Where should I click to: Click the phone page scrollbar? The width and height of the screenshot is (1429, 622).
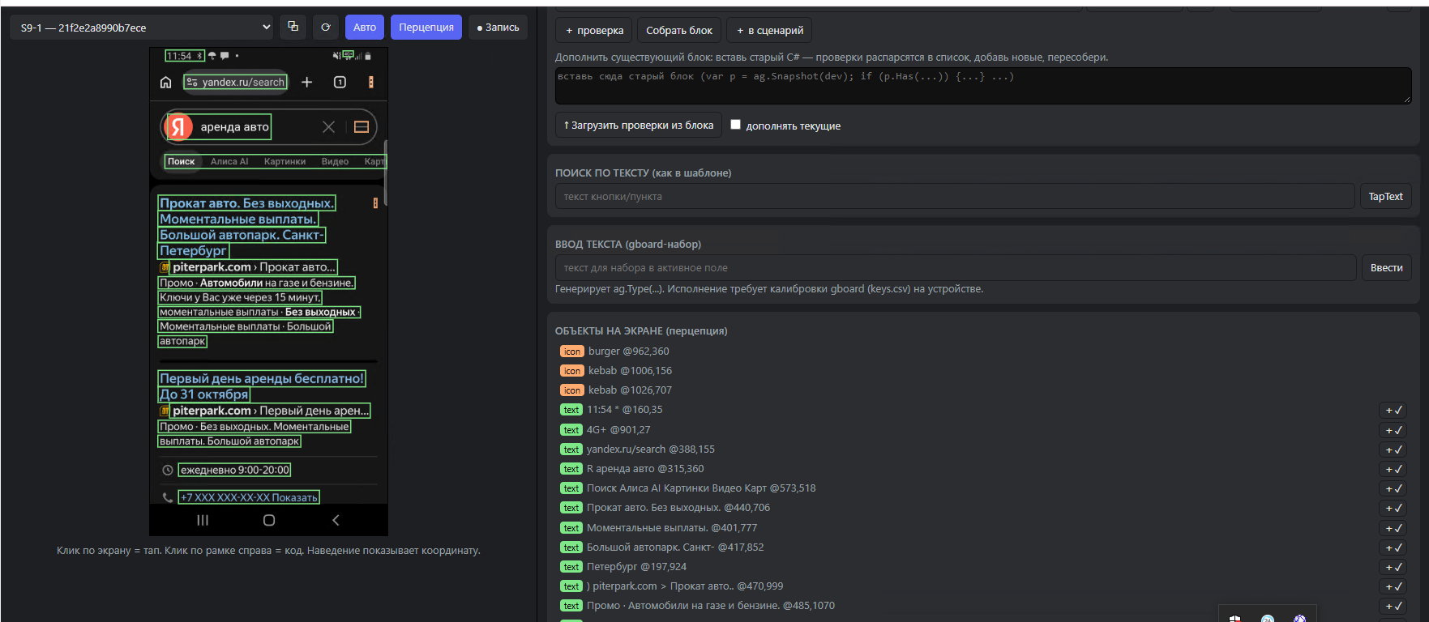point(386,173)
